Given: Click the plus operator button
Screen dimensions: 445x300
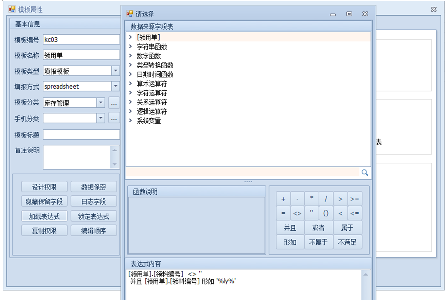Looking at the screenshot, I should pos(283,199).
